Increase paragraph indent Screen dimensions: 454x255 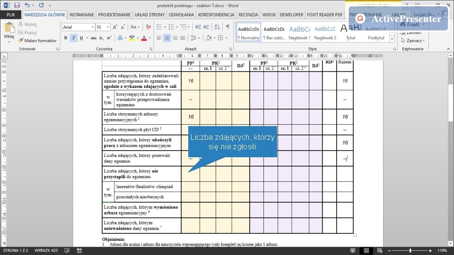point(206,27)
